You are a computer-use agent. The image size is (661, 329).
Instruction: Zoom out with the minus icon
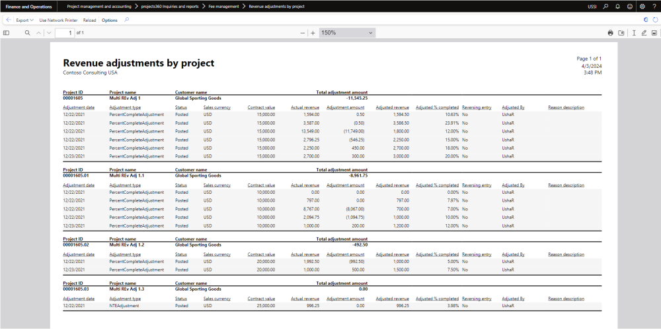coord(303,33)
